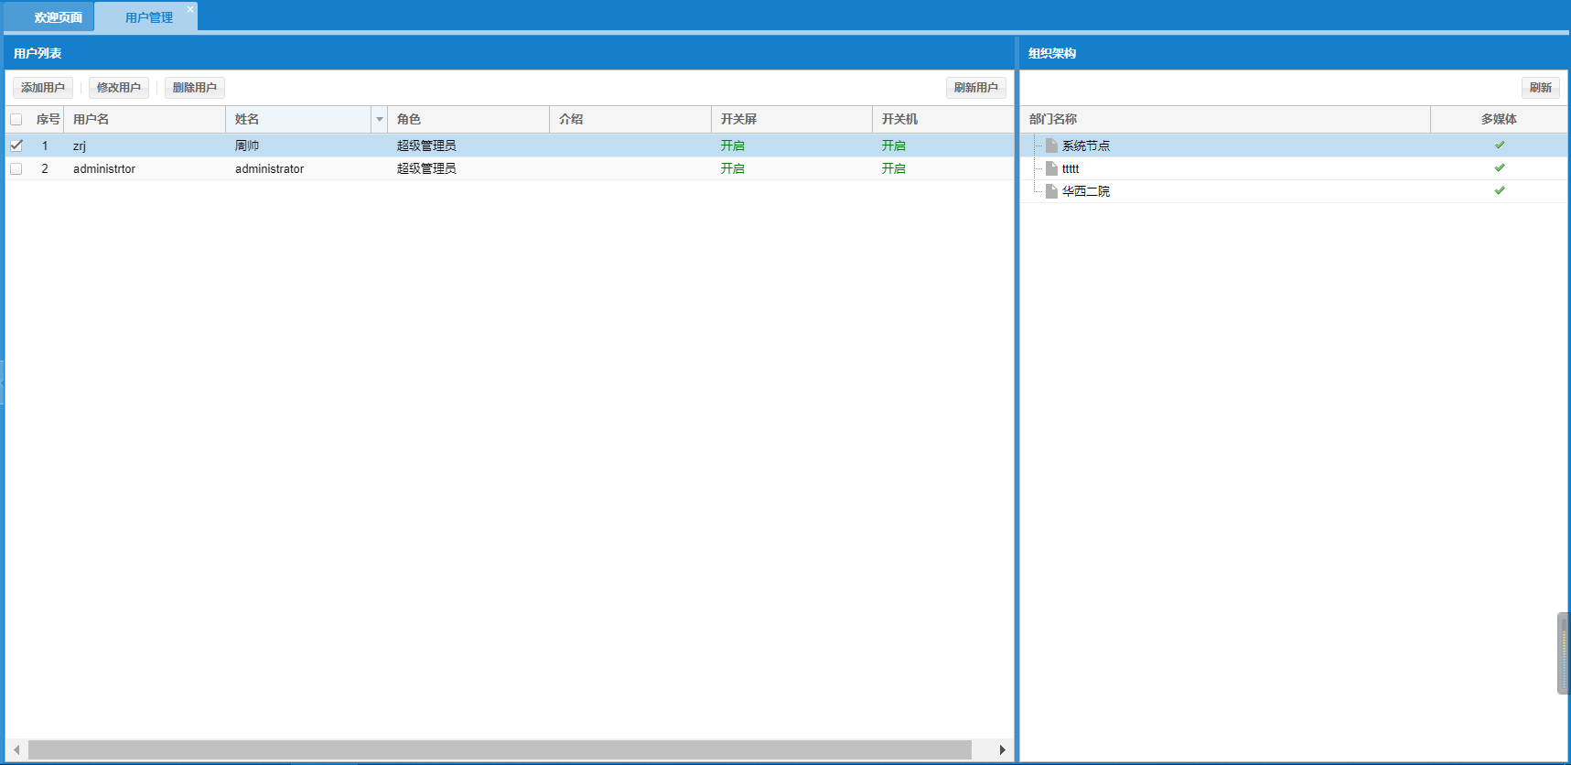The width and height of the screenshot is (1571, 765).
Task: Click the horizontal scrollbar thumb in user list
Action: coord(500,750)
